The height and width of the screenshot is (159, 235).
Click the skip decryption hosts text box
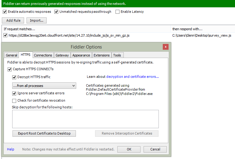pyautogui.click(x=85, y=119)
